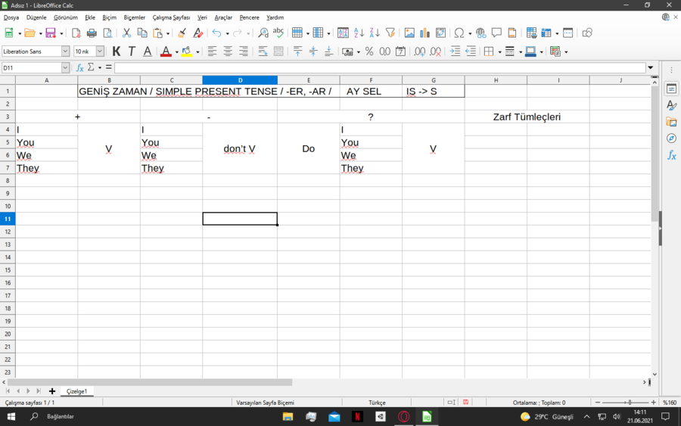Insert chart icon
The width and height of the screenshot is (681, 426).
[424, 33]
